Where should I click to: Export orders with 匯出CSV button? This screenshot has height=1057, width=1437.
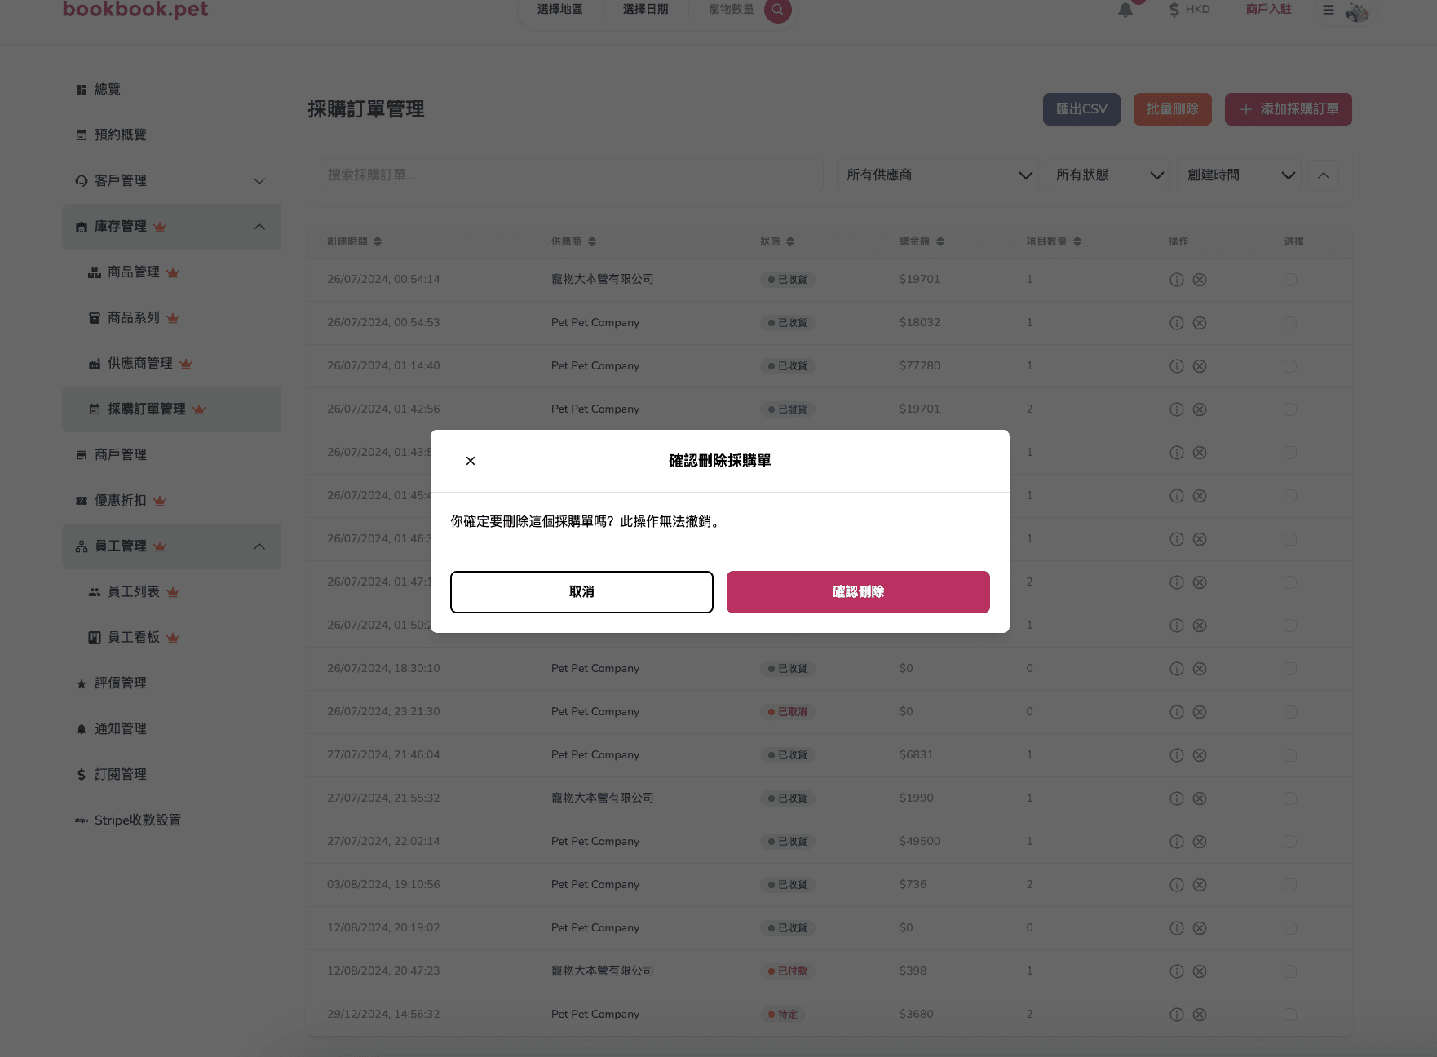tap(1081, 109)
